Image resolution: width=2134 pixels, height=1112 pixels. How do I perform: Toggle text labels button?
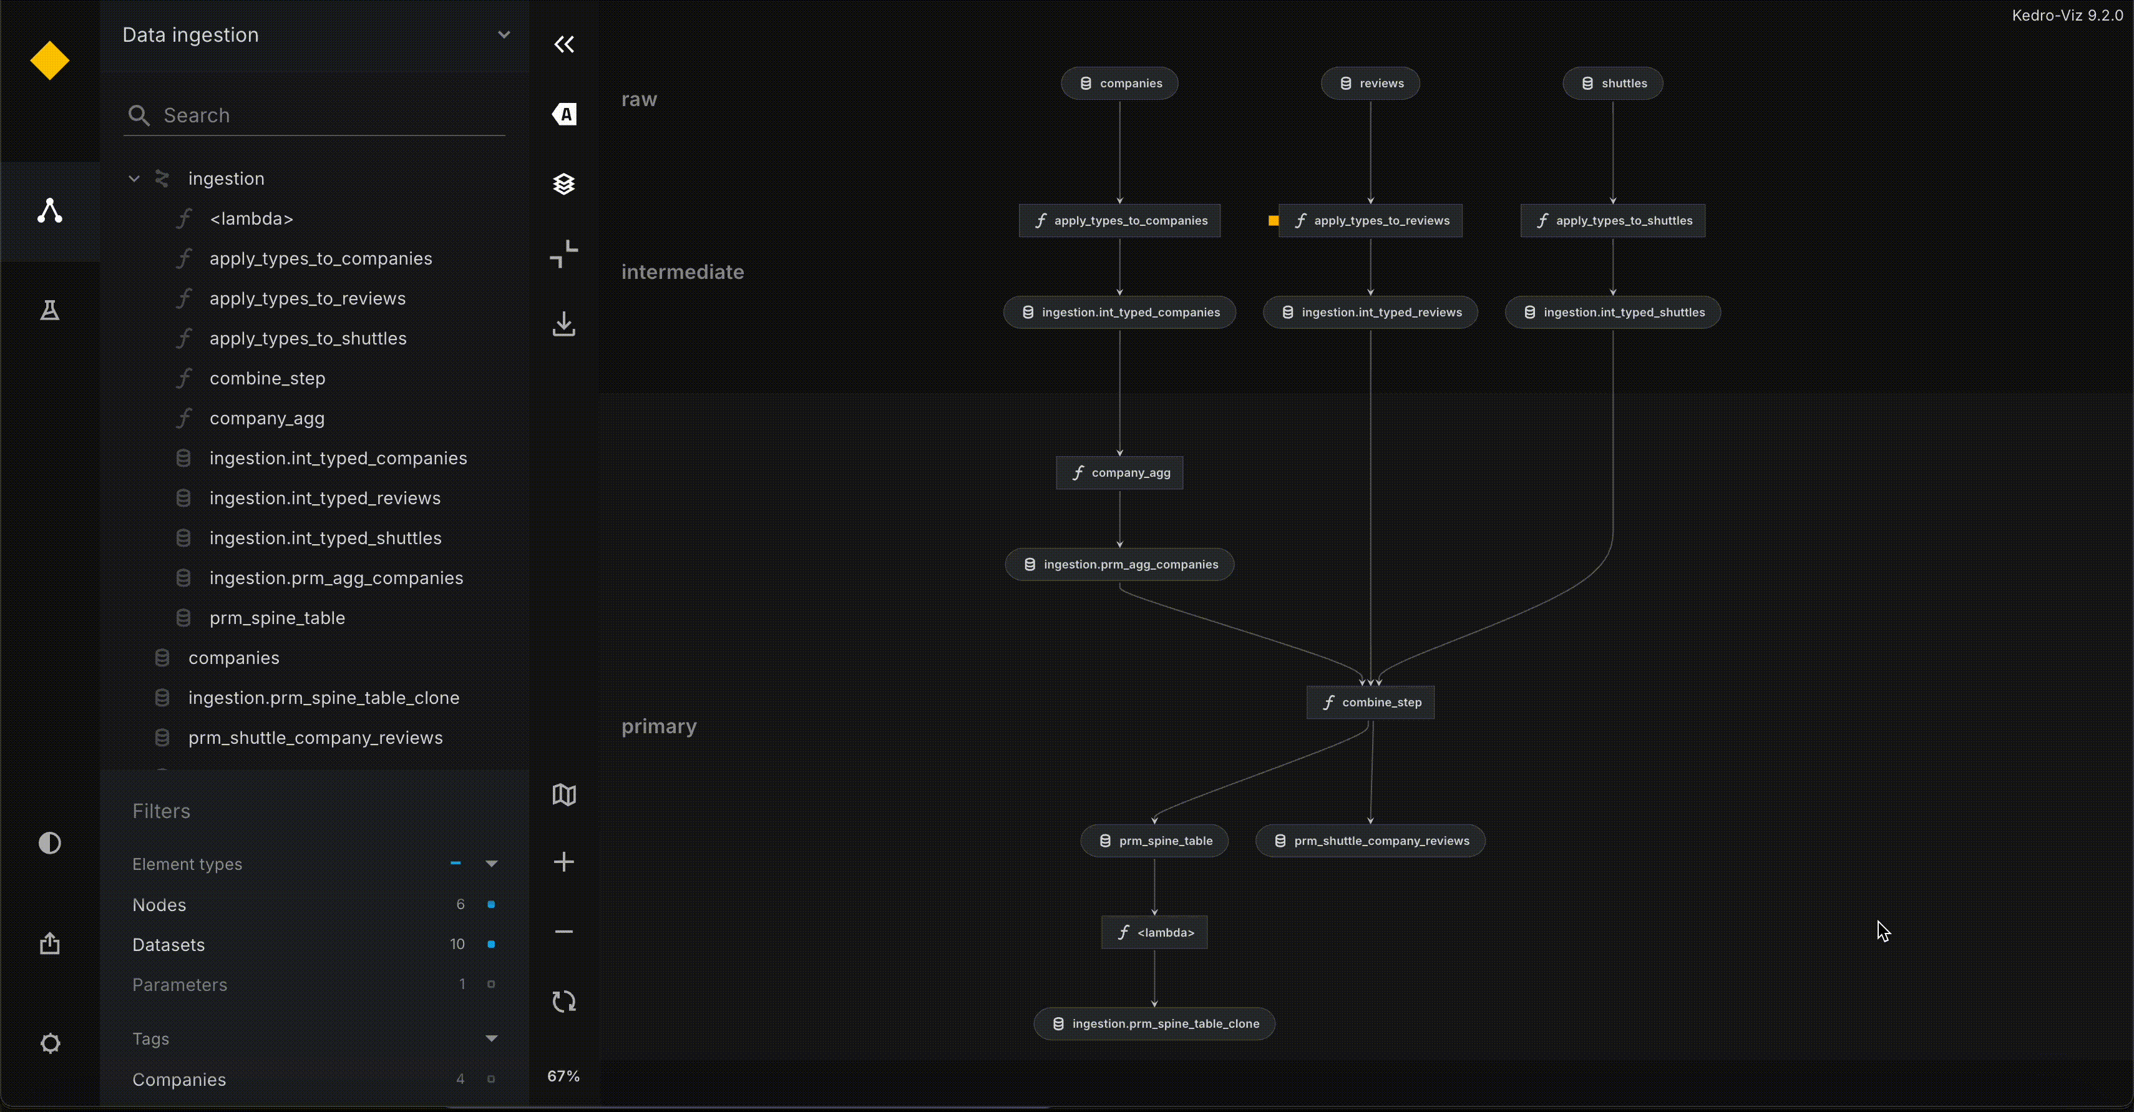tap(564, 114)
